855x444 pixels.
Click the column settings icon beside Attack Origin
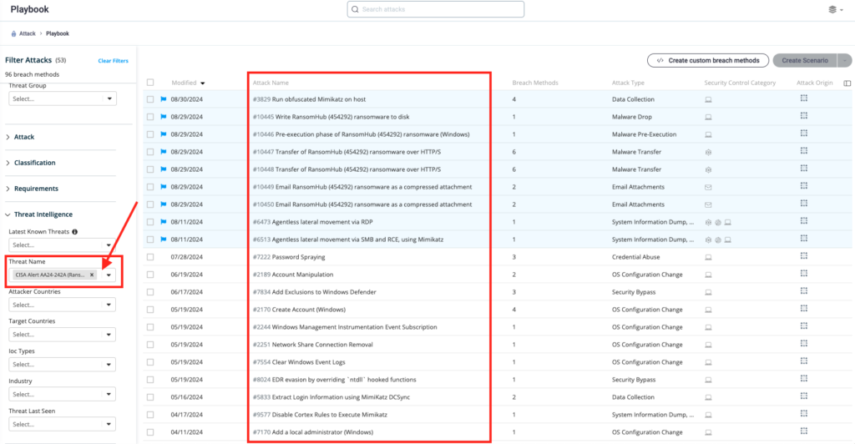pos(847,83)
